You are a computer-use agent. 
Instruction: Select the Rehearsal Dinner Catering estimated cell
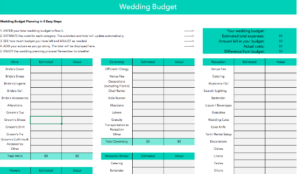click(148, 163)
